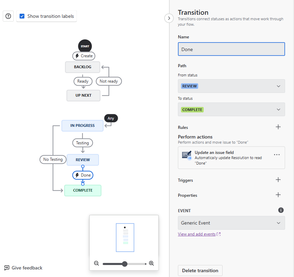Select the Done transition between REVIEW and COMPLETE
The height and width of the screenshot is (277, 294).
(x=83, y=175)
